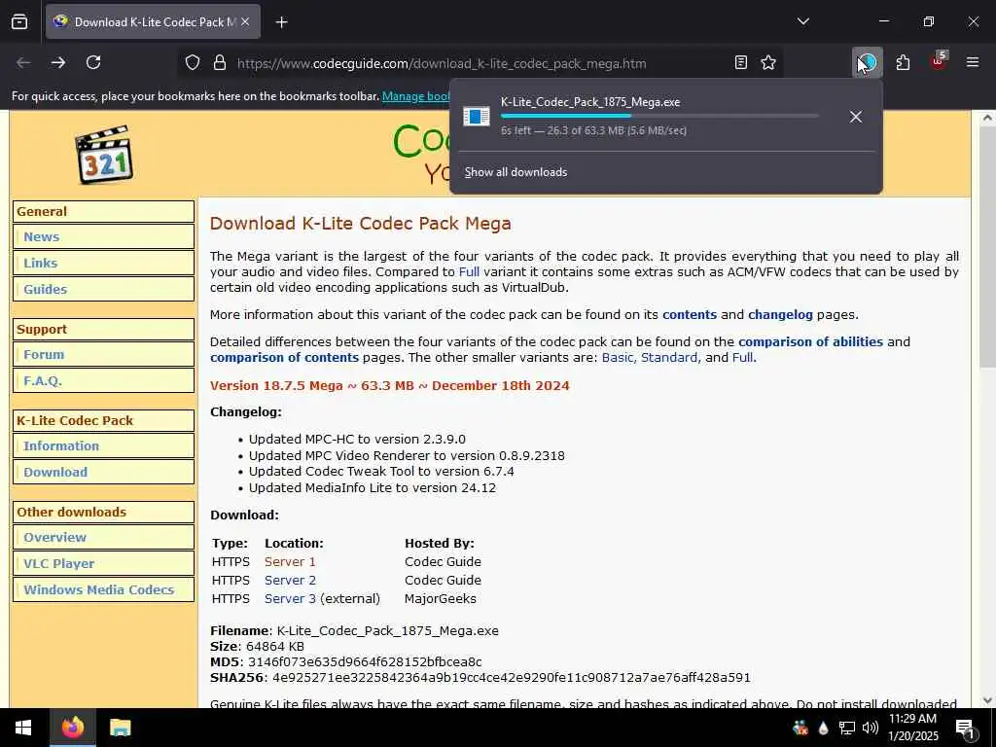
Task: Click the codecguide.com URL address bar
Action: click(x=442, y=63)
